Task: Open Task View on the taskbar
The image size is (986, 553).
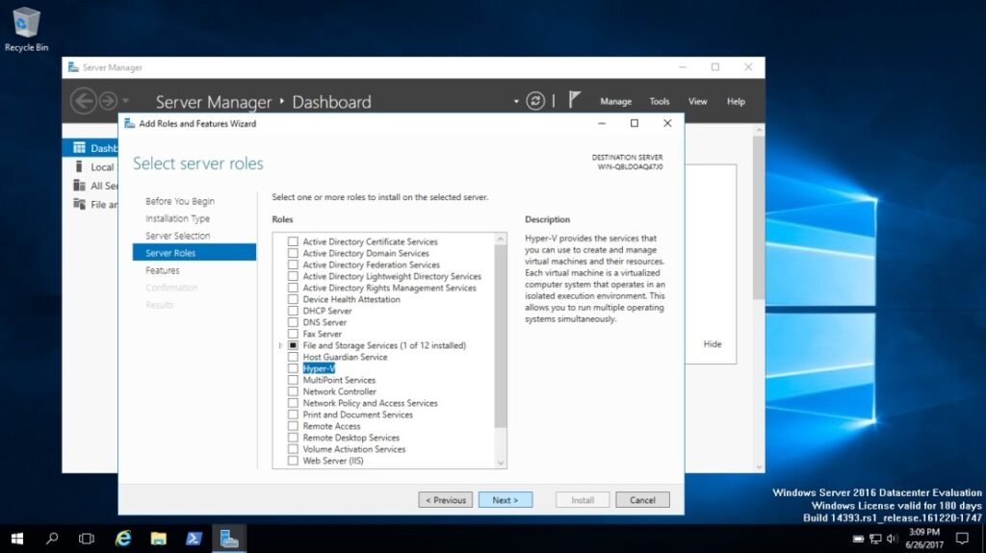Action: [86, 539]
